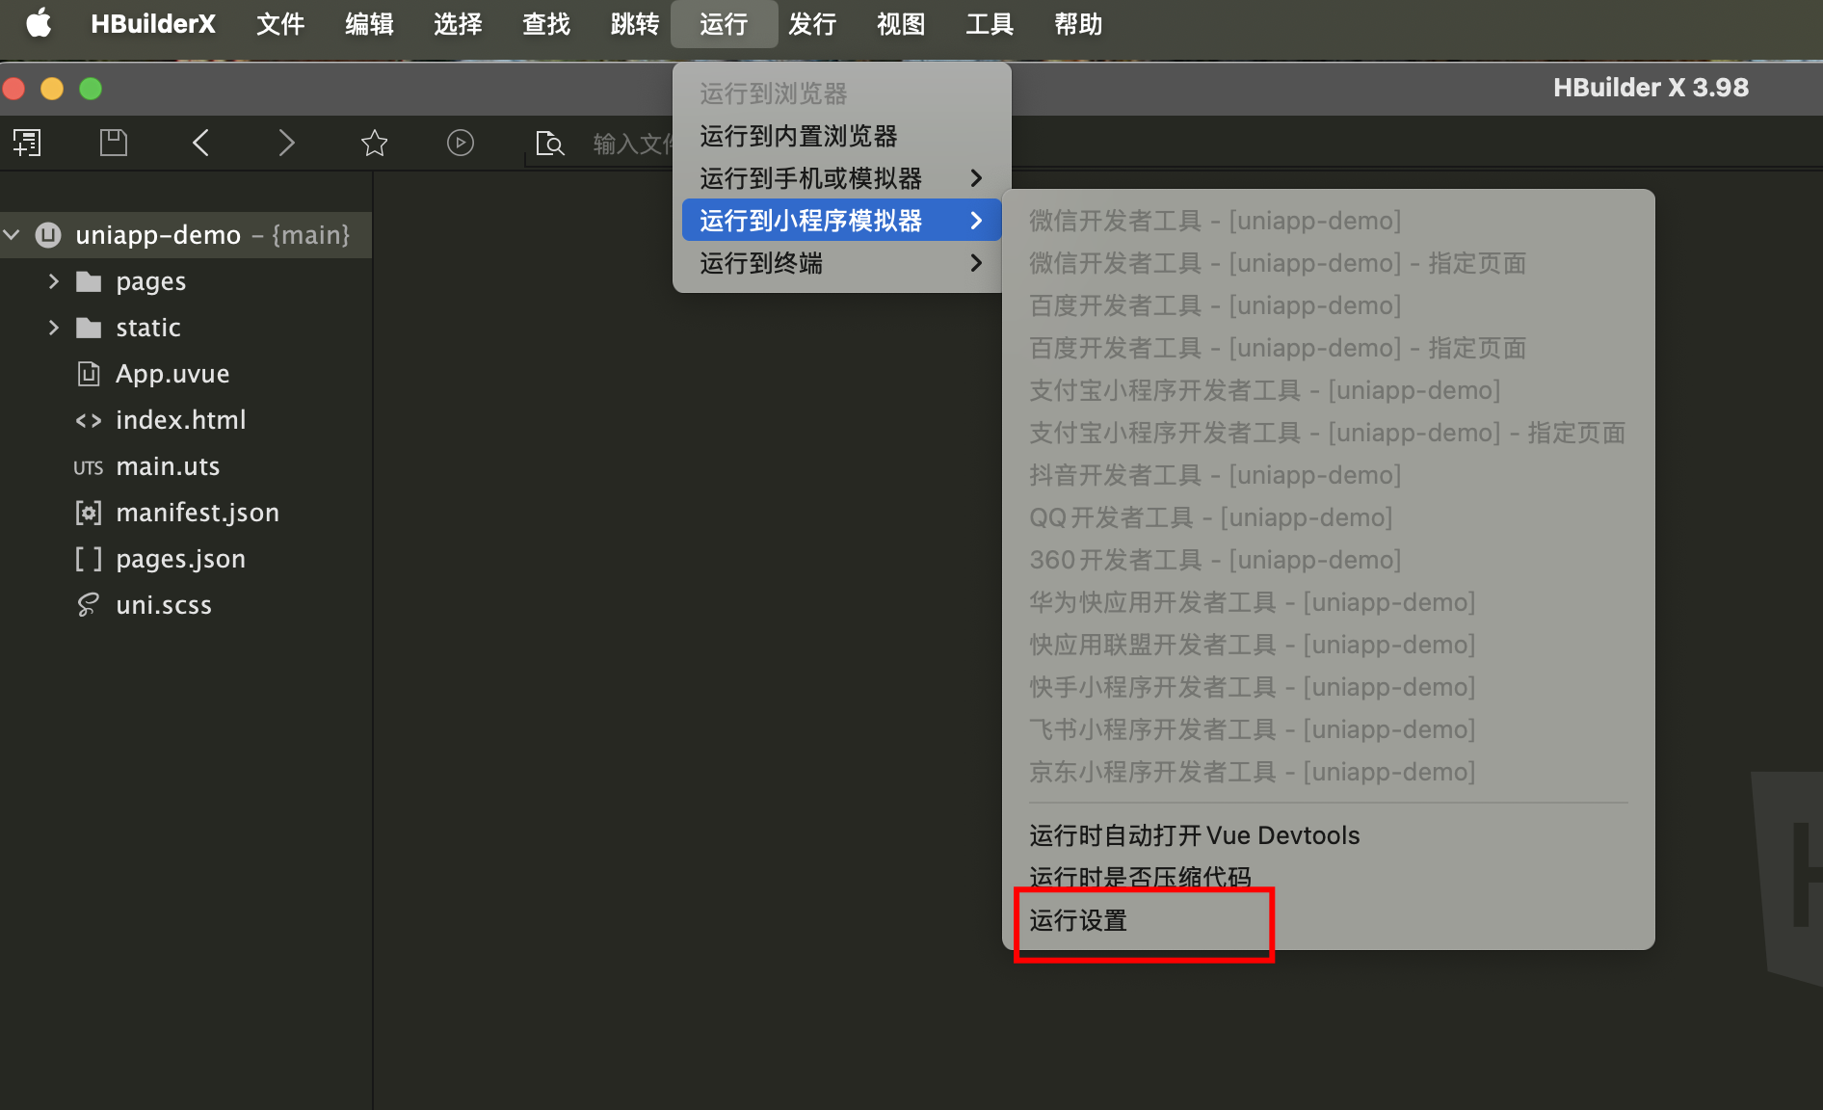Screen dimensions: 1823x1110
Task: Expand the static folder
Action: tap(54, 328)
